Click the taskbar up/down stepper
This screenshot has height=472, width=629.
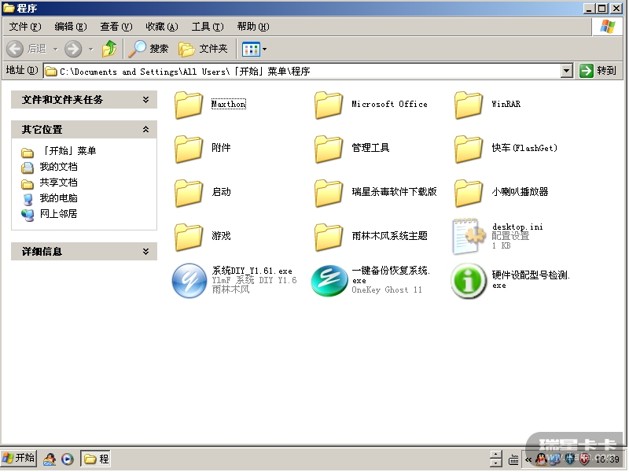tap(496, 459)
